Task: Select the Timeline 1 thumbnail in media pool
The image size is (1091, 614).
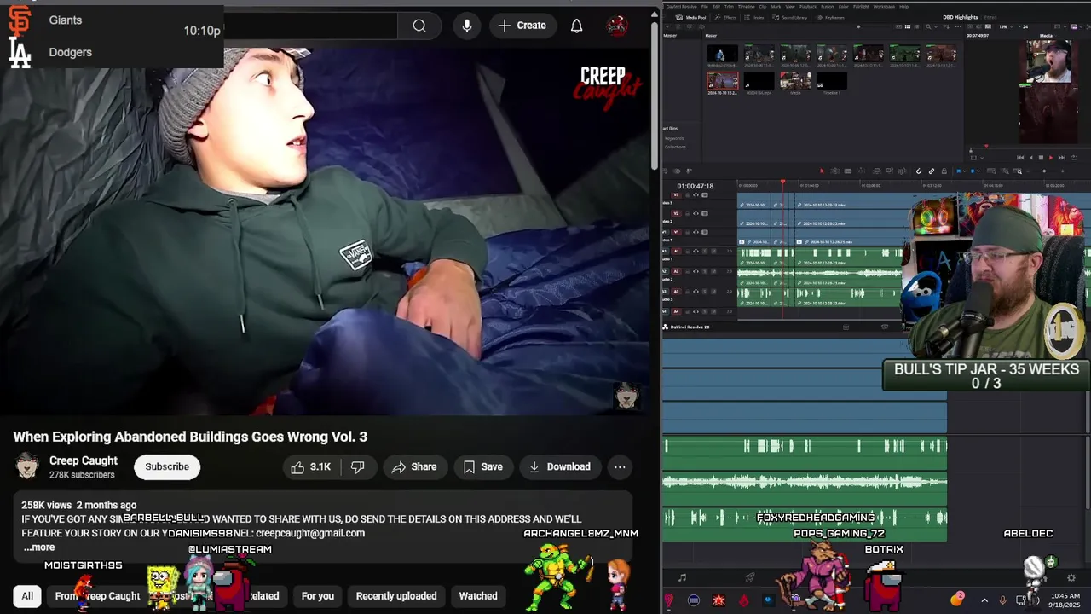Action: 832,82
